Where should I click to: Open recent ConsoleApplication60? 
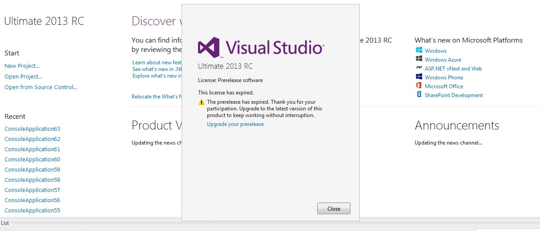pyautogui.click(x=32, y=160)
